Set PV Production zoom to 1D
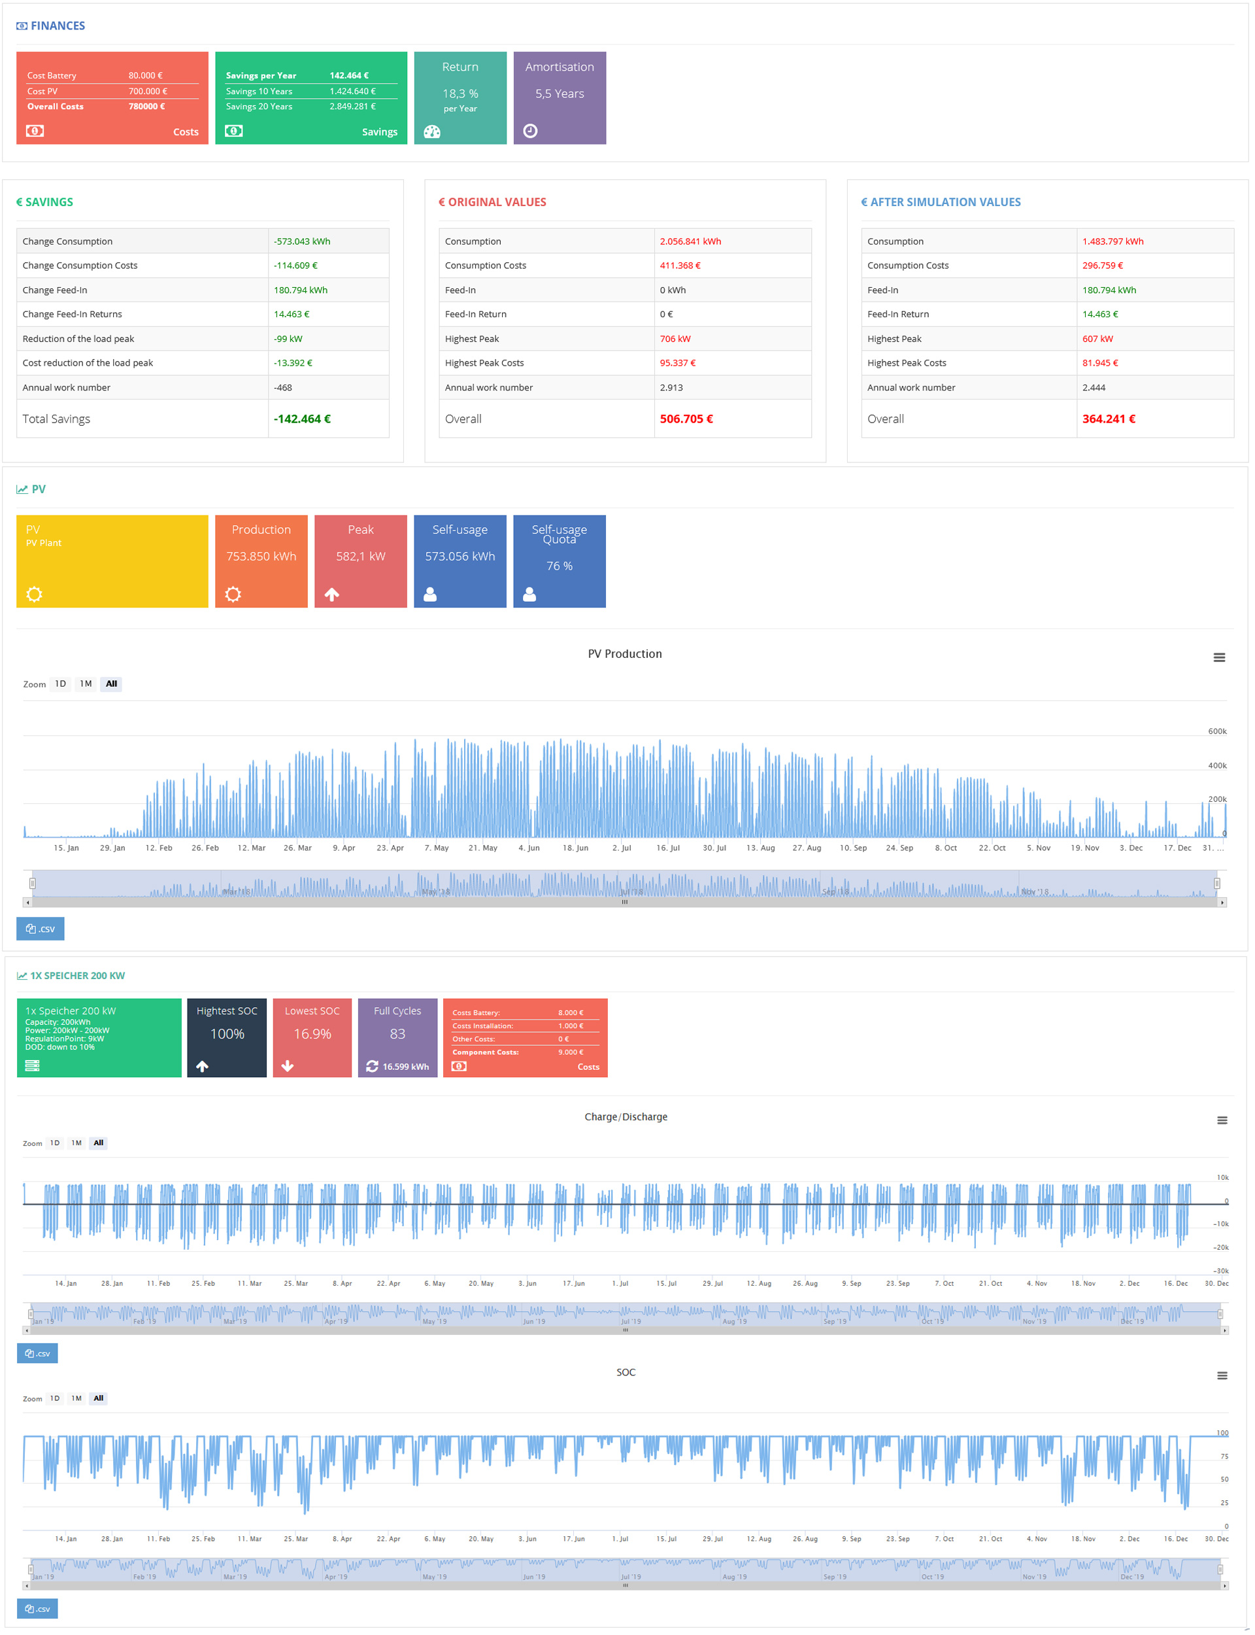Viewport: 1255px width, 1635px height. click(61, 683)
